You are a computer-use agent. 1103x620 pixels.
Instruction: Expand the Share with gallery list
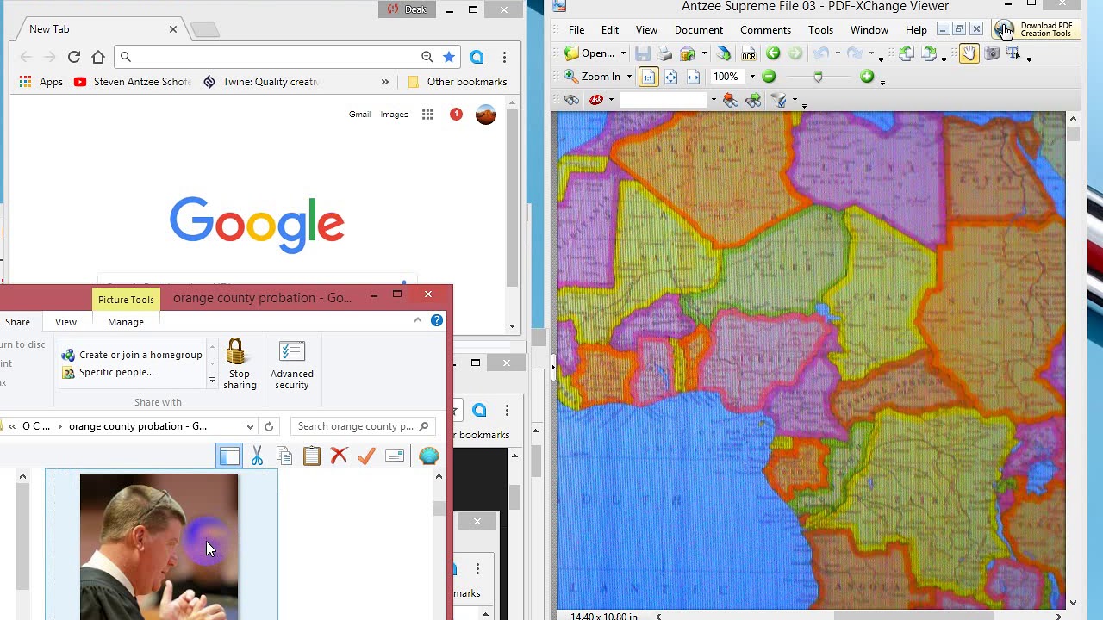[x=212, y=380]
